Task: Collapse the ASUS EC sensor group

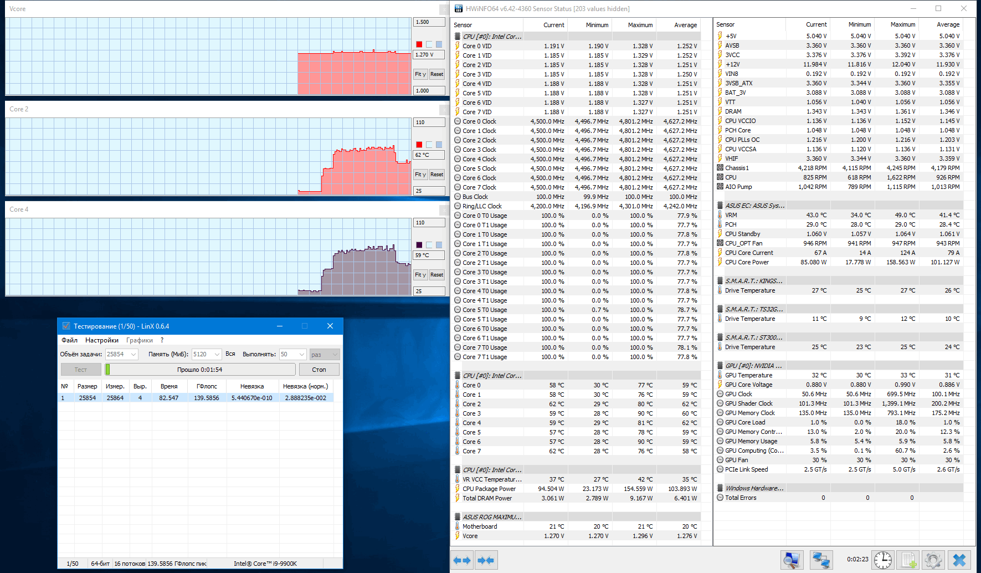Action: [720, 206]
